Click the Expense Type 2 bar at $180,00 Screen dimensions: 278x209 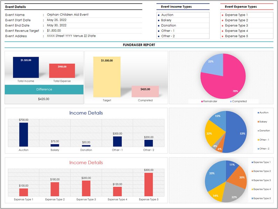point(55,189)
